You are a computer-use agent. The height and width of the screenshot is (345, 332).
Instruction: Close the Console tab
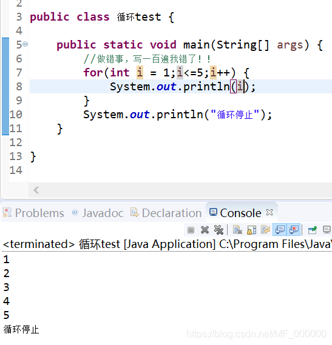click(x=269, y=212)
